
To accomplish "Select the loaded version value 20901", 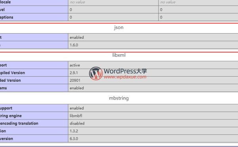I will 75,80.
